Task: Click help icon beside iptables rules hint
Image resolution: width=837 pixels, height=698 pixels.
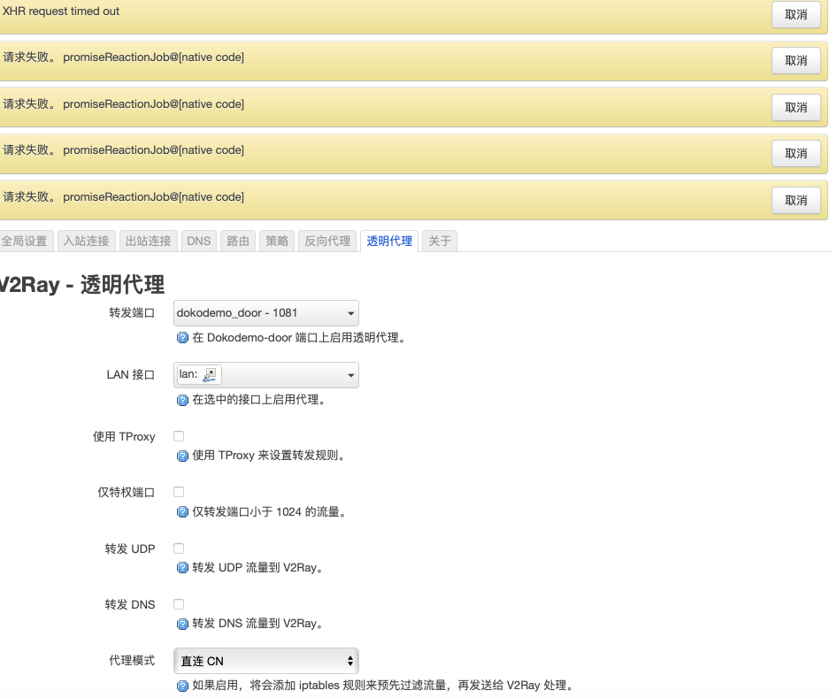Action: pos(182,686)
